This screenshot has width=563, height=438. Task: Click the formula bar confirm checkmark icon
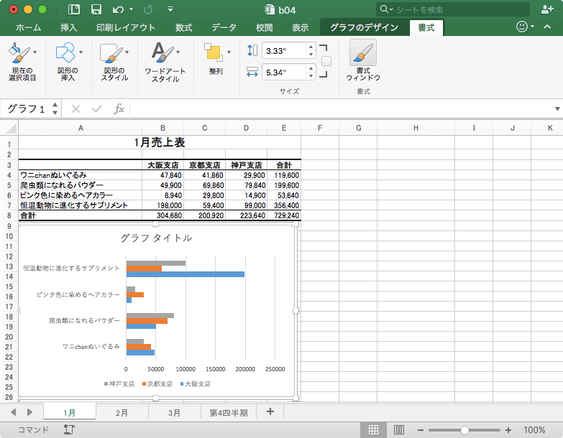coord(97,108)
